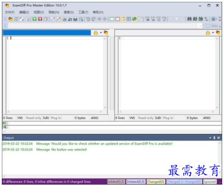Click the Compare files apple icon in the toolbar
224x185 pixels.
(x=11, y=19)
